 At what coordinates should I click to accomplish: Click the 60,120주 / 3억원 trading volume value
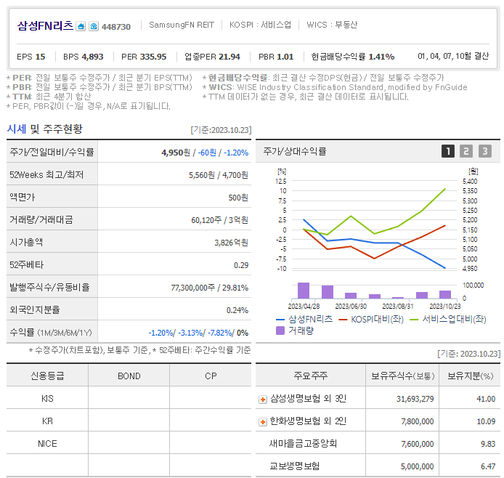tap(219, 220)
